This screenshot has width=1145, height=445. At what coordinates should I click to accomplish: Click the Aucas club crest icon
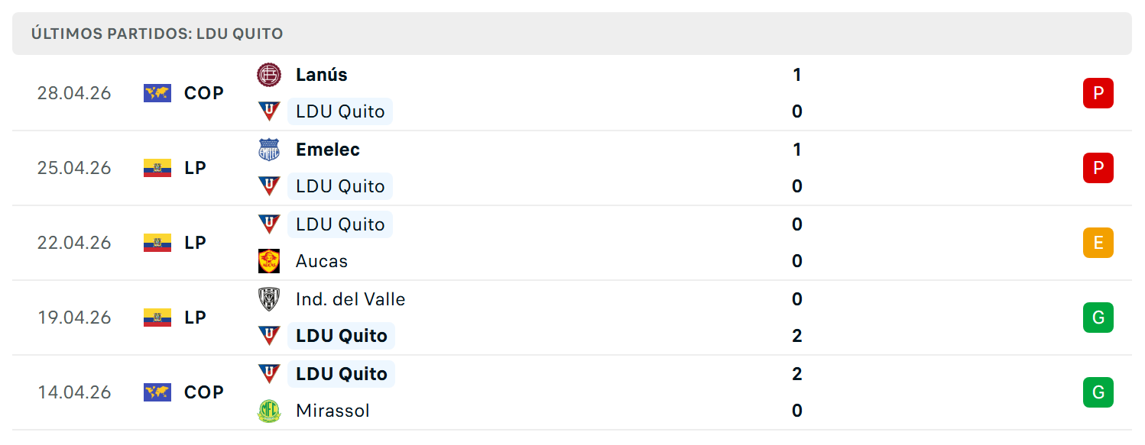(269, 261)
